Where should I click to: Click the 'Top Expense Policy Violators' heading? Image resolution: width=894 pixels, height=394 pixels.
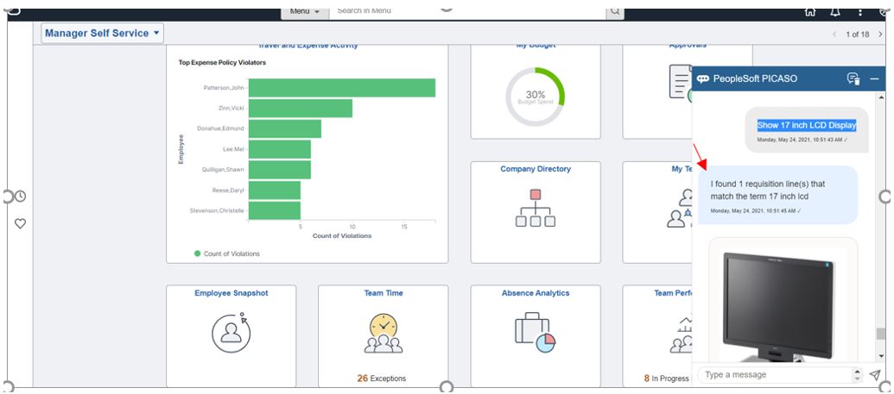pyautogui.click(x=222, y=63)
